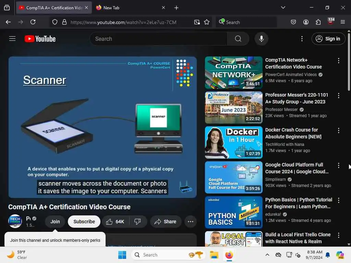This screenshot has height=263, width=351.
Task: Switch to the New Tab tab
Action: click(128, 8)
